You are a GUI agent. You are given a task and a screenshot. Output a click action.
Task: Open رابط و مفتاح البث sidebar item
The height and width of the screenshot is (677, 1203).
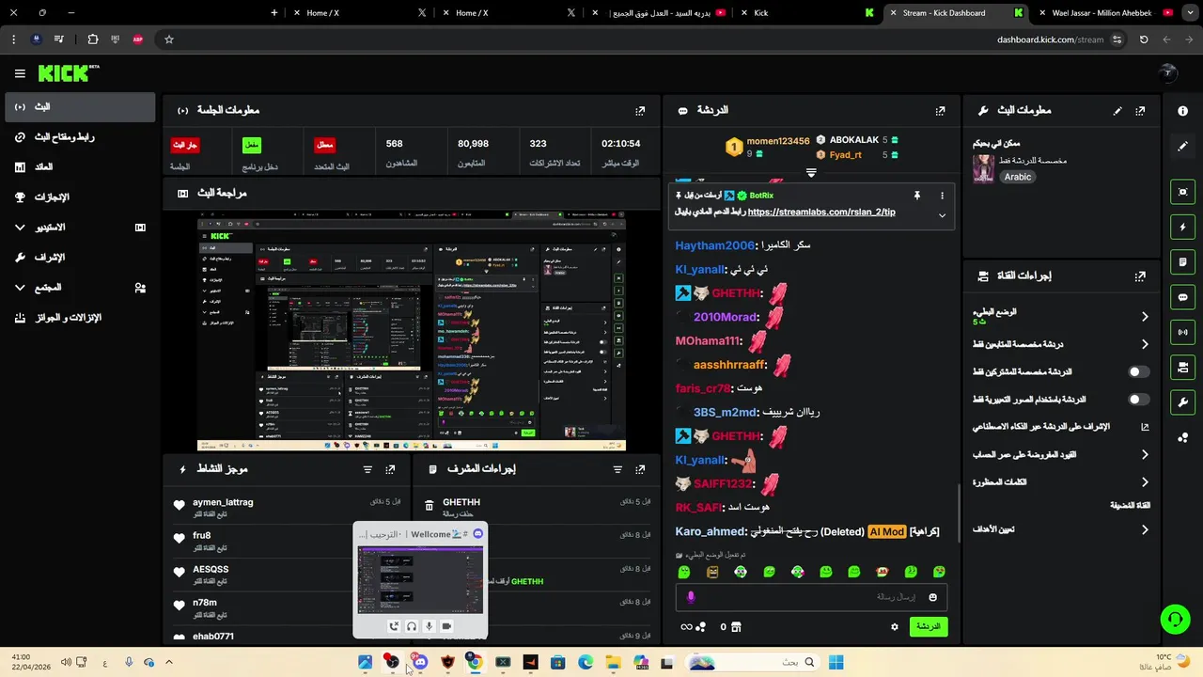click(81, 137)
